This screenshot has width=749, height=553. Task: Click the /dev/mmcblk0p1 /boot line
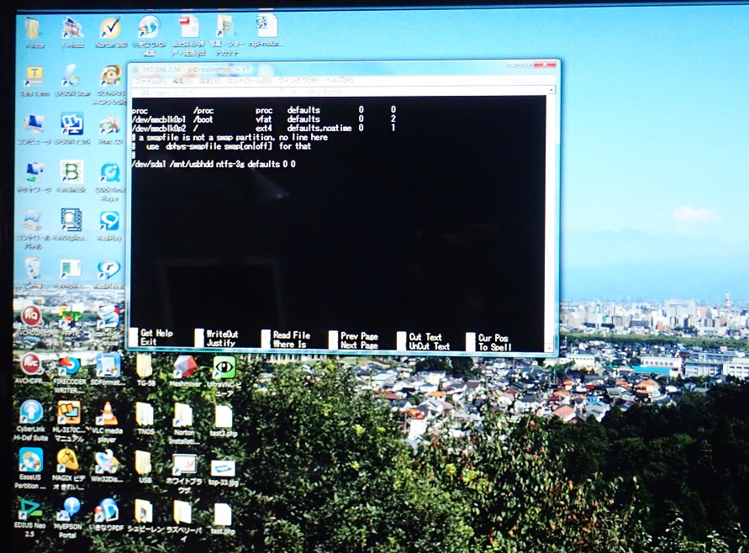pyautogui.click(x=264, y=118)
